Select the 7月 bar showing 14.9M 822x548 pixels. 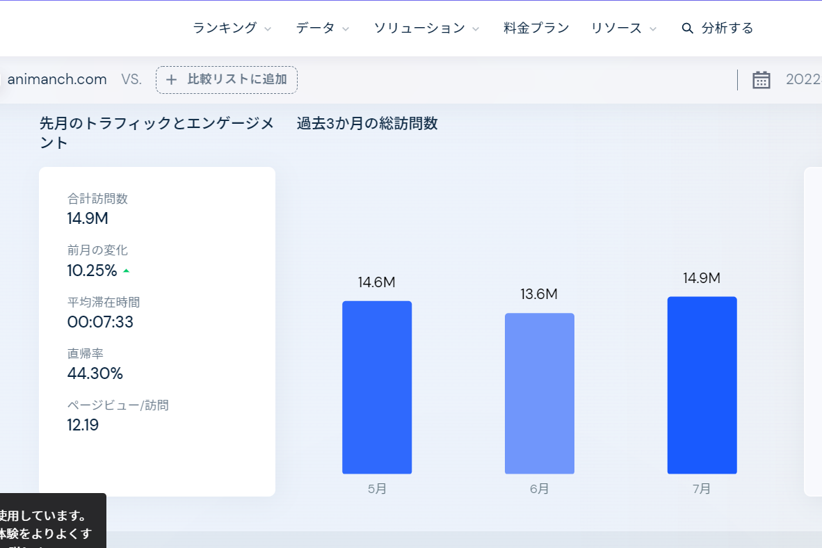(x=702, y=385)
